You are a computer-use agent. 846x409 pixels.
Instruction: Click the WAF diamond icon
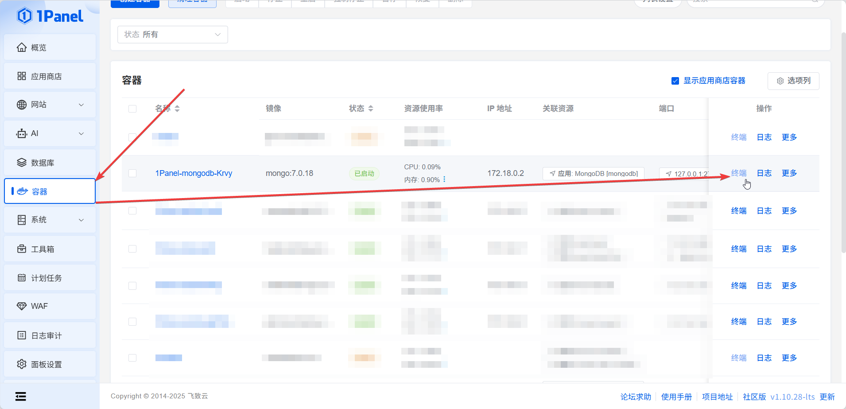click(x=21, y=306)
